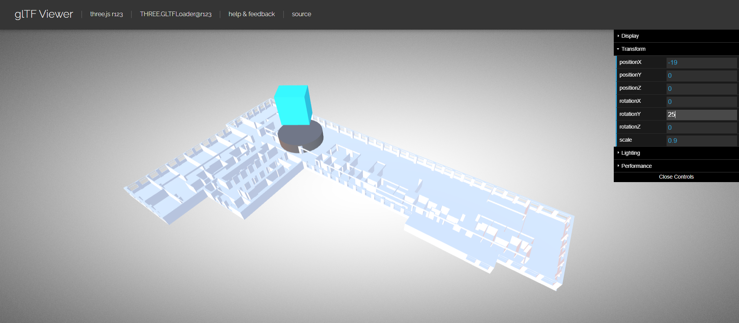This screenshot has width=739, height=323.
Task: Click the rotationY input field
Action: point(701,114)
